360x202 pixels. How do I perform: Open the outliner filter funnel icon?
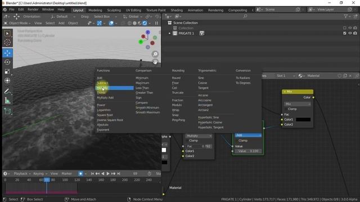click(x=345, y=16)
